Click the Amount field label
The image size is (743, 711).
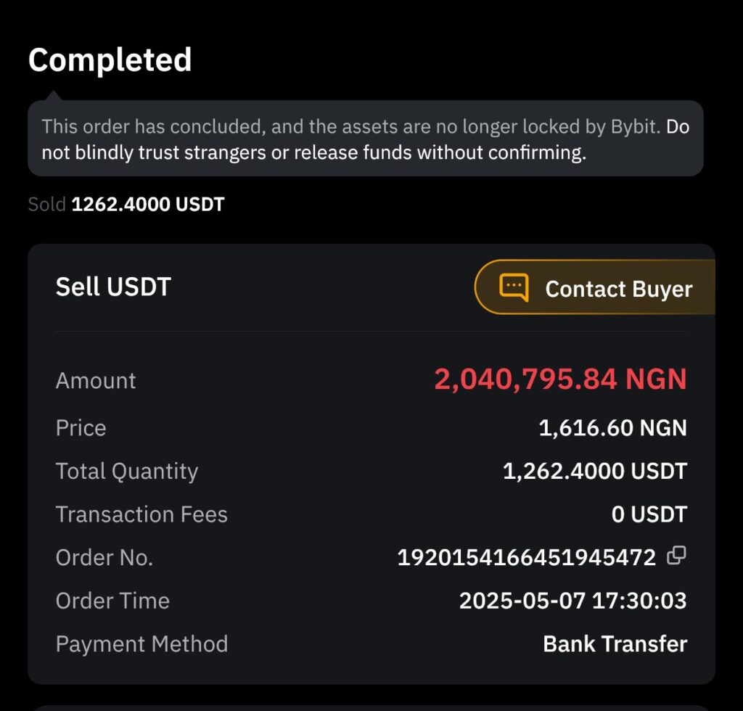click(x=96, y=381)
